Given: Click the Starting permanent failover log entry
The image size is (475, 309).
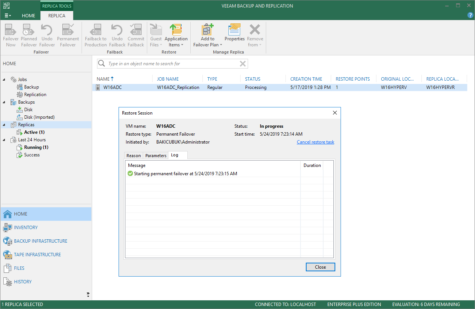Looking at the screenshot, I should click(182, 174).
